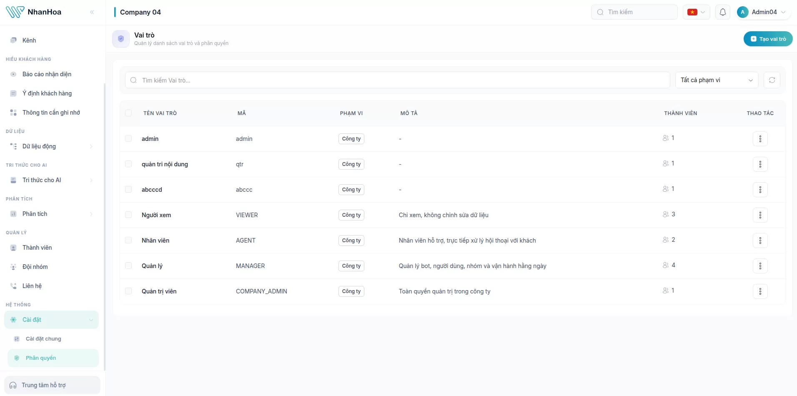Open Tất cả phạm vi dropdown
This screenshot has width=797, height=396.
tap(717, 80)
